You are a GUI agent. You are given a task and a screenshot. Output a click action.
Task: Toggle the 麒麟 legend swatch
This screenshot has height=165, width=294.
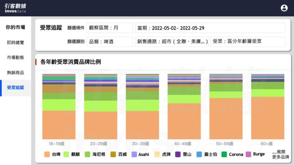click(67, 154)
